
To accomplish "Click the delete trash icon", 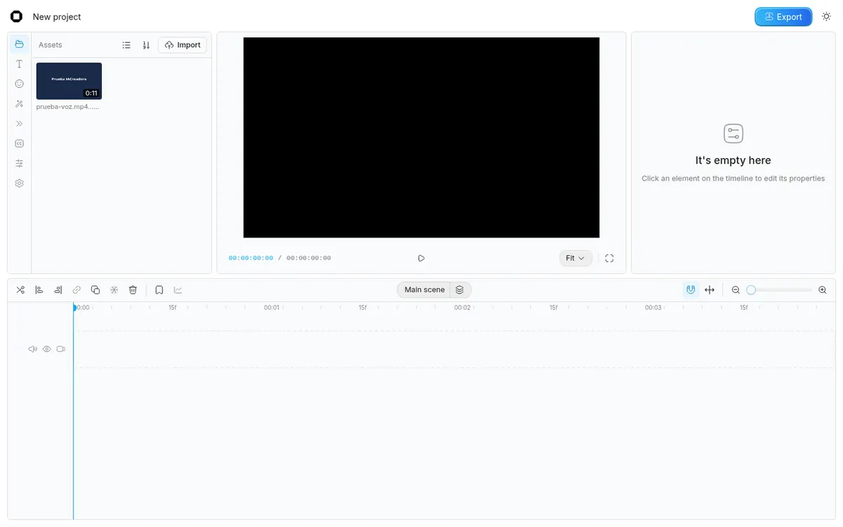I will point(133,289).
